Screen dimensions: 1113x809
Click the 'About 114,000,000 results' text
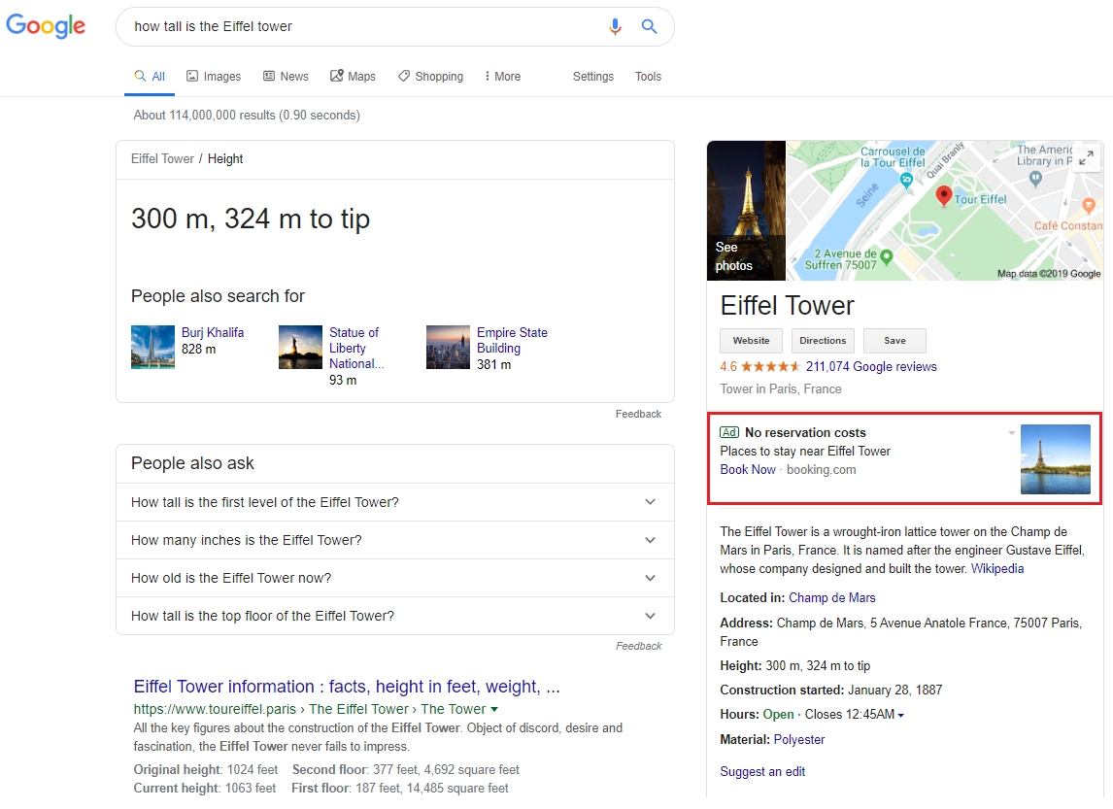click(x=247, y=115)
